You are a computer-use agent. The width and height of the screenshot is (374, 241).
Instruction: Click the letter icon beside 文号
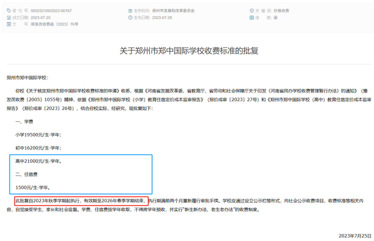(9, 24)
